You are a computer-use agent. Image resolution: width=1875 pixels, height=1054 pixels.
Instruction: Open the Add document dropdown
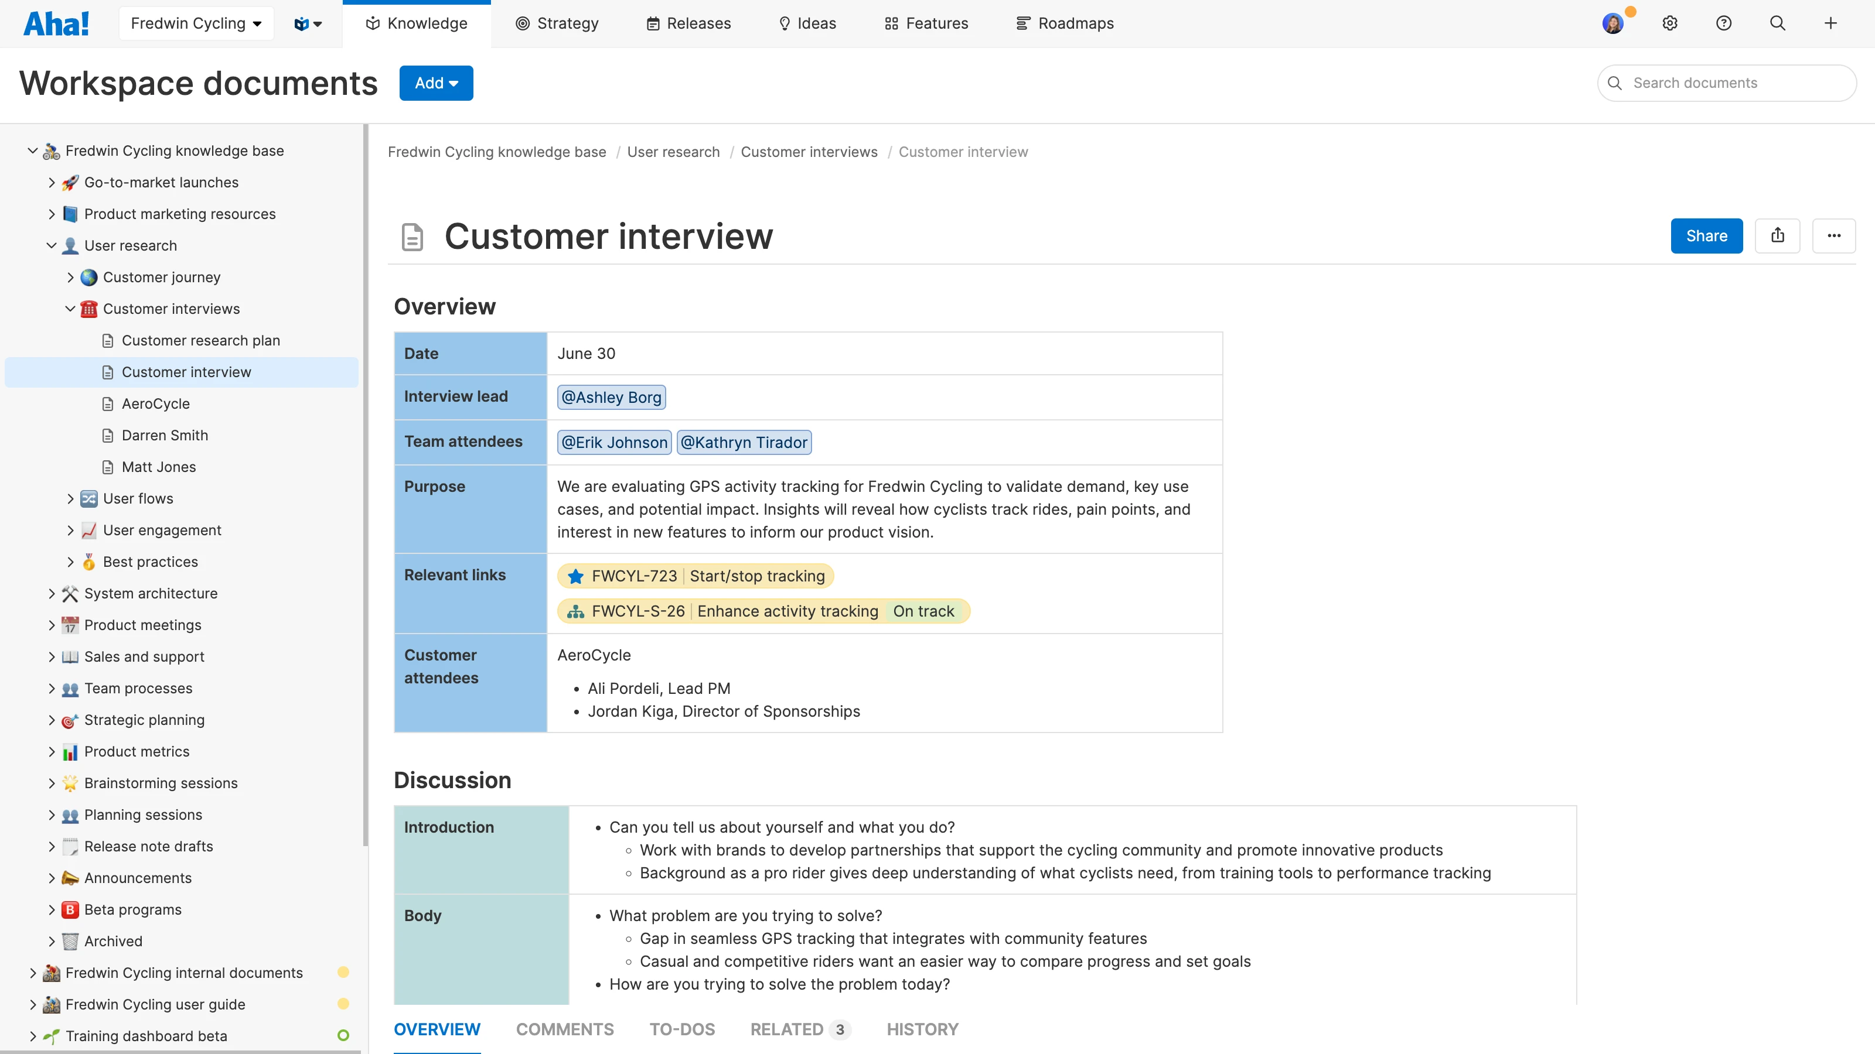pos(436,82)
